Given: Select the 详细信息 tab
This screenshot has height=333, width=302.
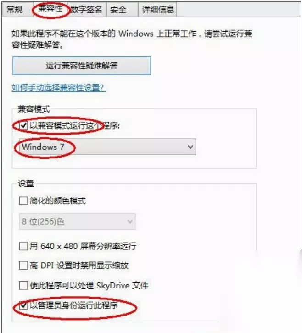Looking at the screenshot, I should (158, 10).
